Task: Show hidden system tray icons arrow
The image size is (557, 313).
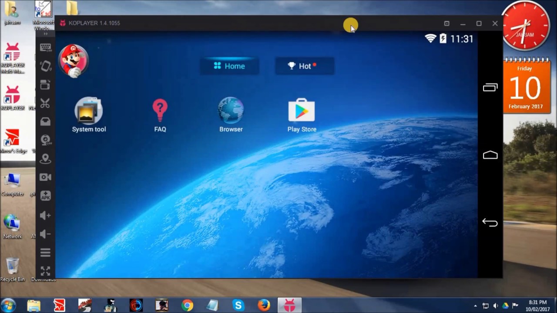Action: tap(475, 306)
